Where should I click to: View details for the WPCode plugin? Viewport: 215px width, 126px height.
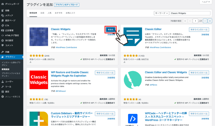pos(205,119)
